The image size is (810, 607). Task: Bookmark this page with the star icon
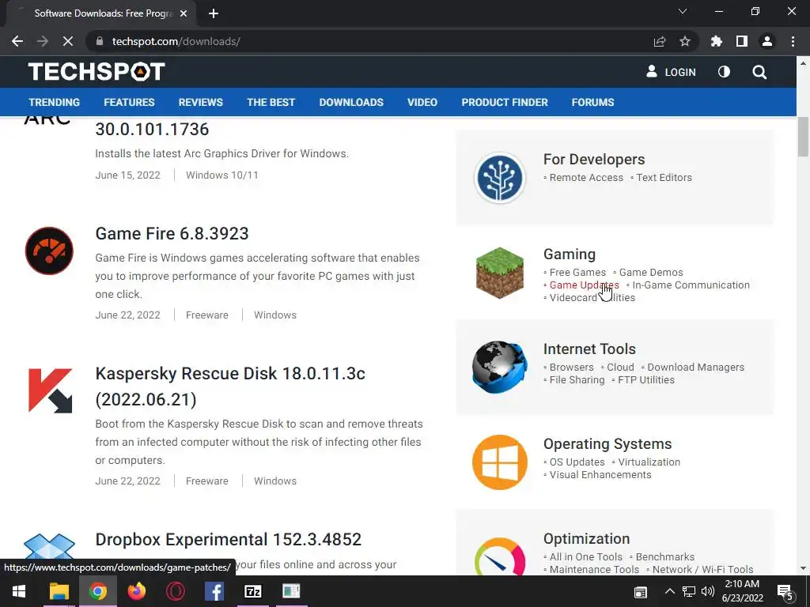click(685, 41)
